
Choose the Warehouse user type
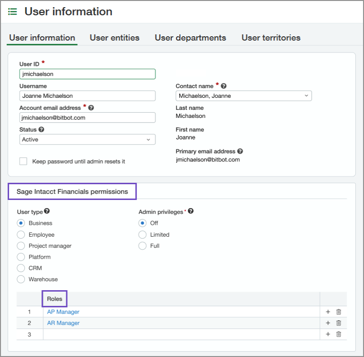tap(21, 279)
